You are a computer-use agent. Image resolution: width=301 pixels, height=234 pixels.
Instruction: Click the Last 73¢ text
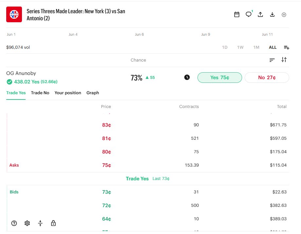(x=161, y=179)
